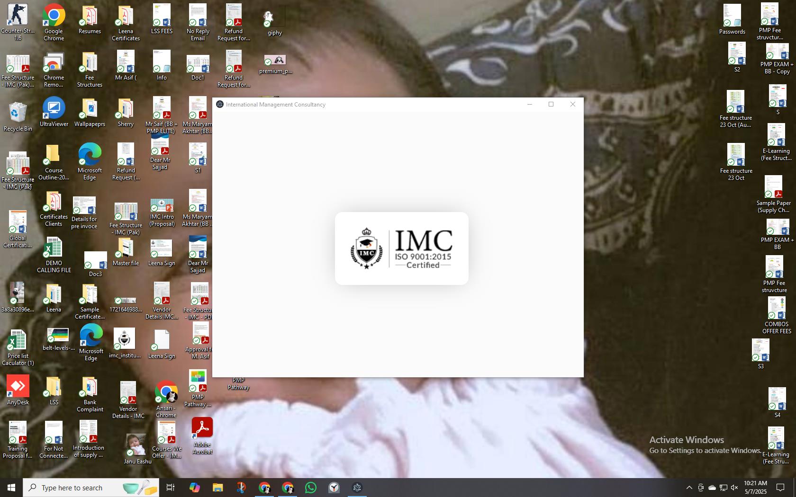Launch Google Chrome from the desktop
This screenshot has width=796, height=497.
pos(54,22)
